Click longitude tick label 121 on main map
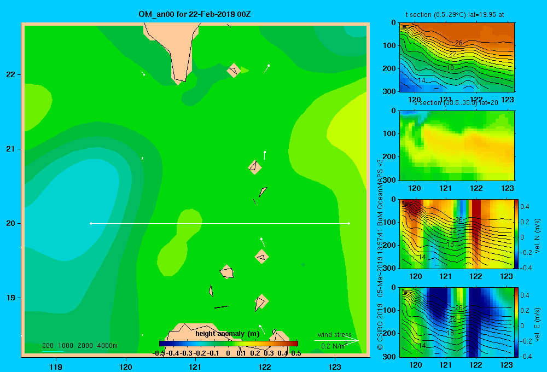 pyautogui.click(x=195, y=367)
